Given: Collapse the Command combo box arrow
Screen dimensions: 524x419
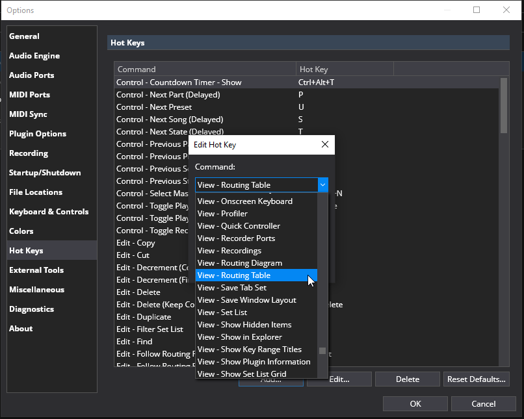Looking at the screenshot, I should 322,185.
